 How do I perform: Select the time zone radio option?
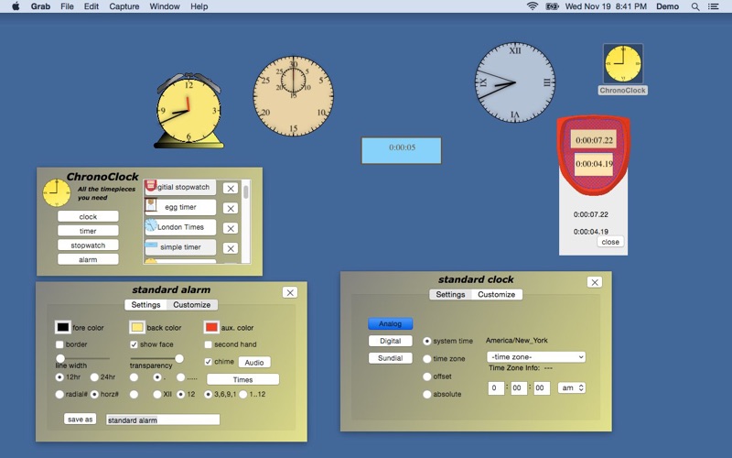click(x=426, y=358)
